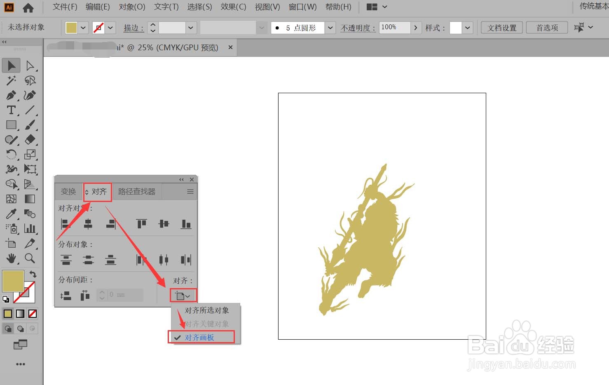Activate the Zoom tool

(x=30, y=258)
